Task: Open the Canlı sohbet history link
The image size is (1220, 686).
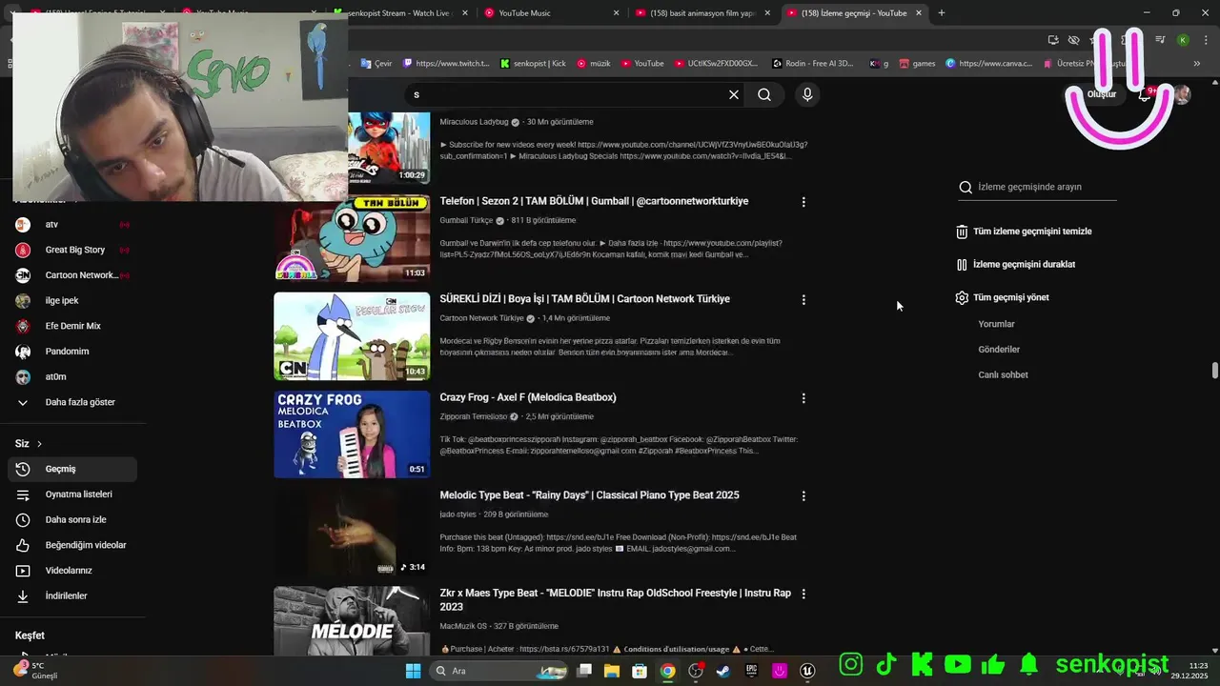Action: [1003, 375]
